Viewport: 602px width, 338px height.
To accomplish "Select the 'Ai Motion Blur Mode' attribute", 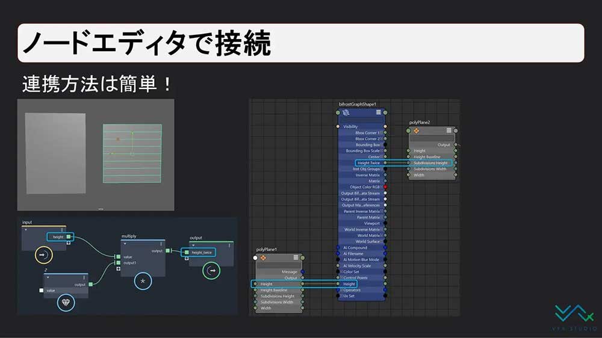I will [x=361, y=259].
